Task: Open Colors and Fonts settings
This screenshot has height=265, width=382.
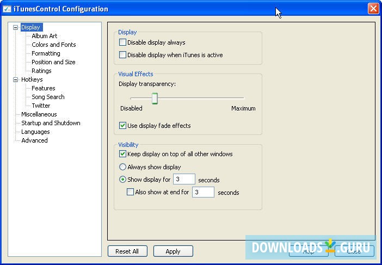Action: [x=53, y=45]
